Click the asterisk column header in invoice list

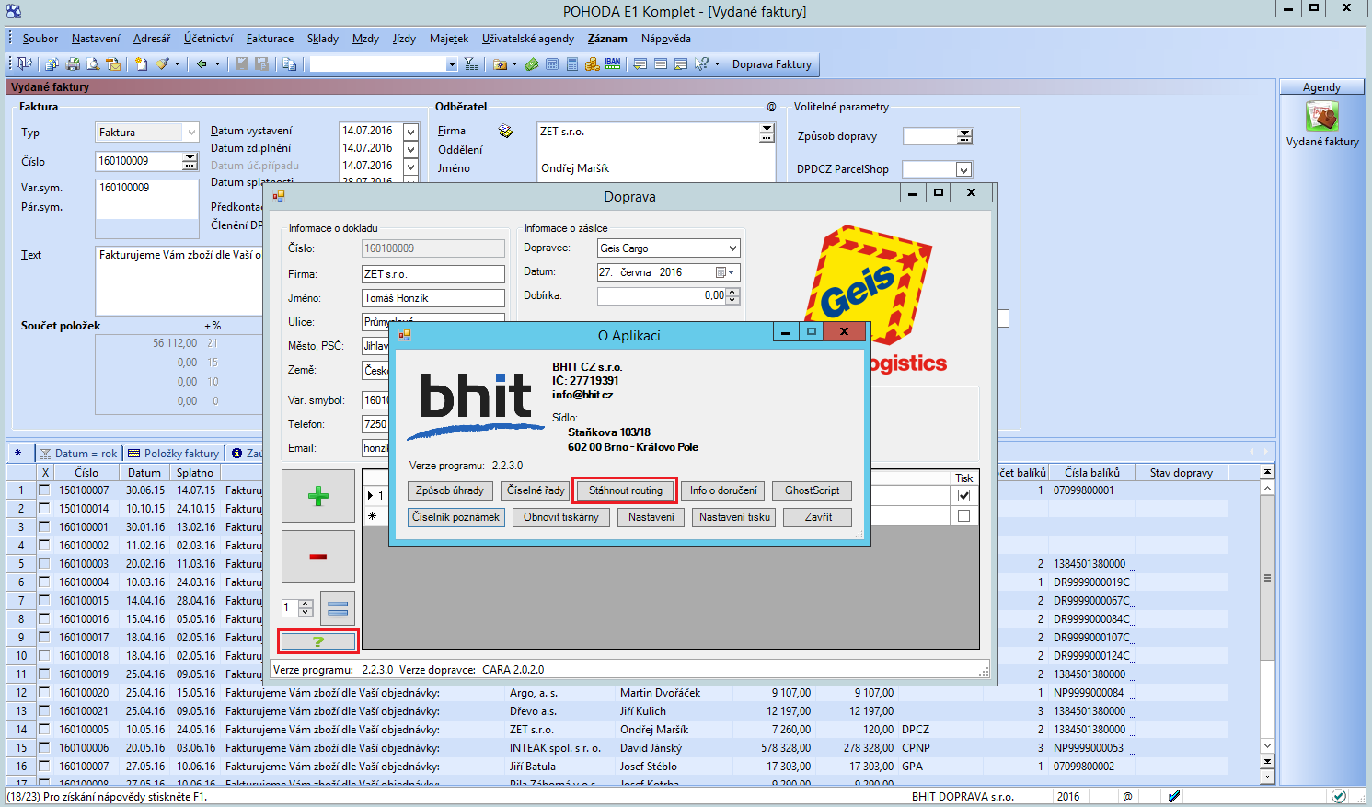pyautogui.click(x=17, y=453)
